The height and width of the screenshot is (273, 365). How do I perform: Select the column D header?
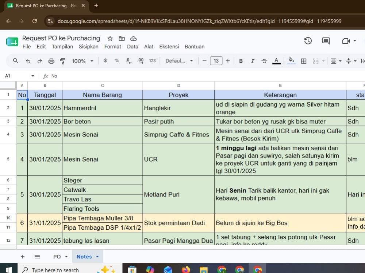178,86
